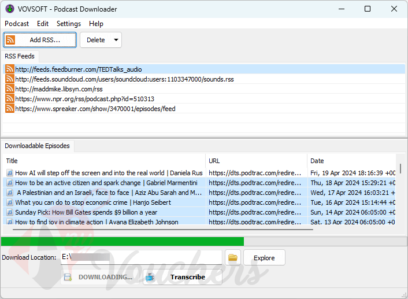Click the Transcribe button
Image resolution: width=408 pixels, height=299 pixels.
tap(183, 277)
